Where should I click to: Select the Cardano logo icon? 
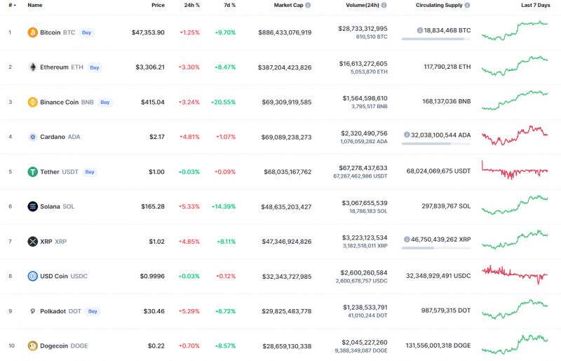(x=32, y=137)
